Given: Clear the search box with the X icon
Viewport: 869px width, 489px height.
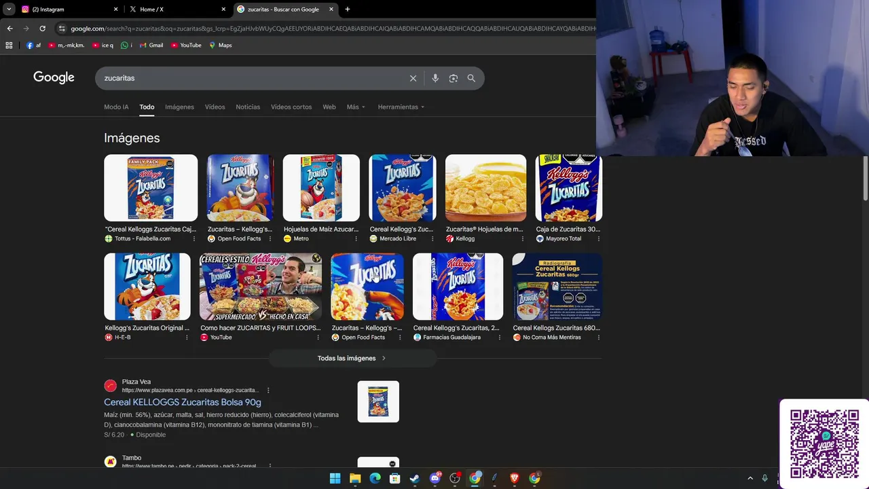Looking at the screenshot, I should [413, 78].
